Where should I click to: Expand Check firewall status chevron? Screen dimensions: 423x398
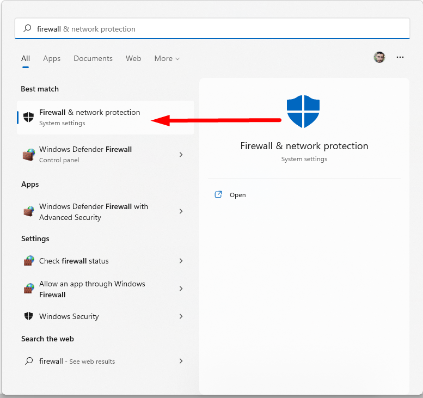tap(181, 261)
